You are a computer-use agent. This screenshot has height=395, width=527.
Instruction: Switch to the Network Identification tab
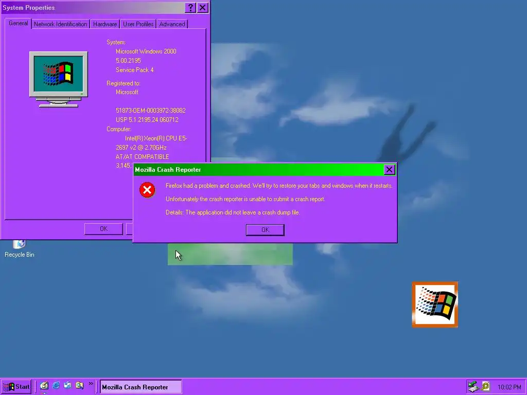[61, 24]
